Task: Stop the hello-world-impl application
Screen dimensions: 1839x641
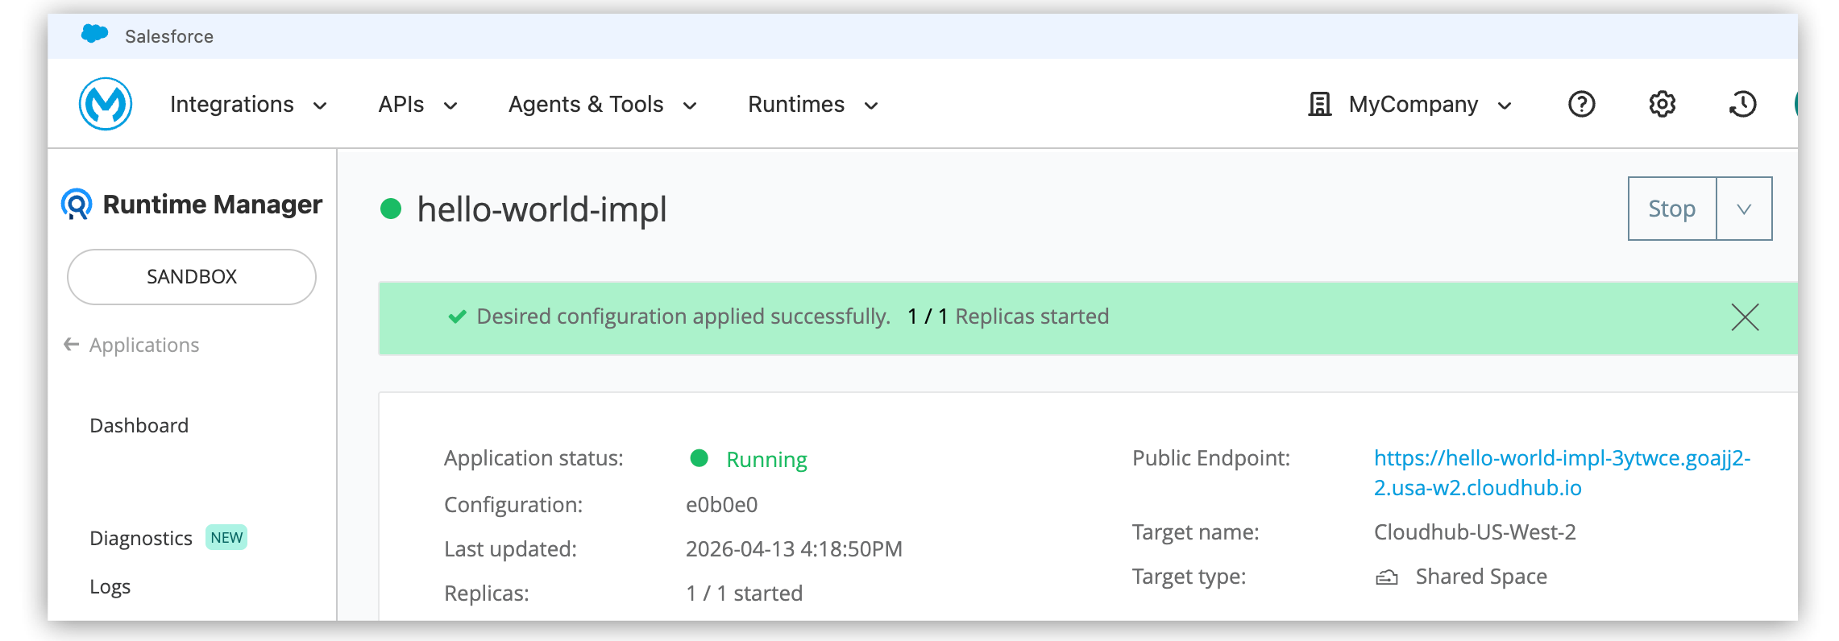Action: (1672, 209)
